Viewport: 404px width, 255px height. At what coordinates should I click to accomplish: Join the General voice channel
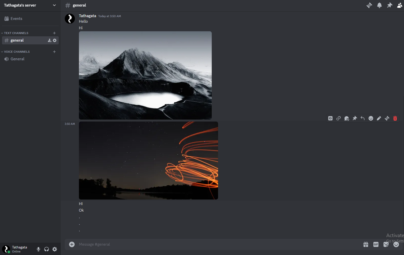point(30,59)
